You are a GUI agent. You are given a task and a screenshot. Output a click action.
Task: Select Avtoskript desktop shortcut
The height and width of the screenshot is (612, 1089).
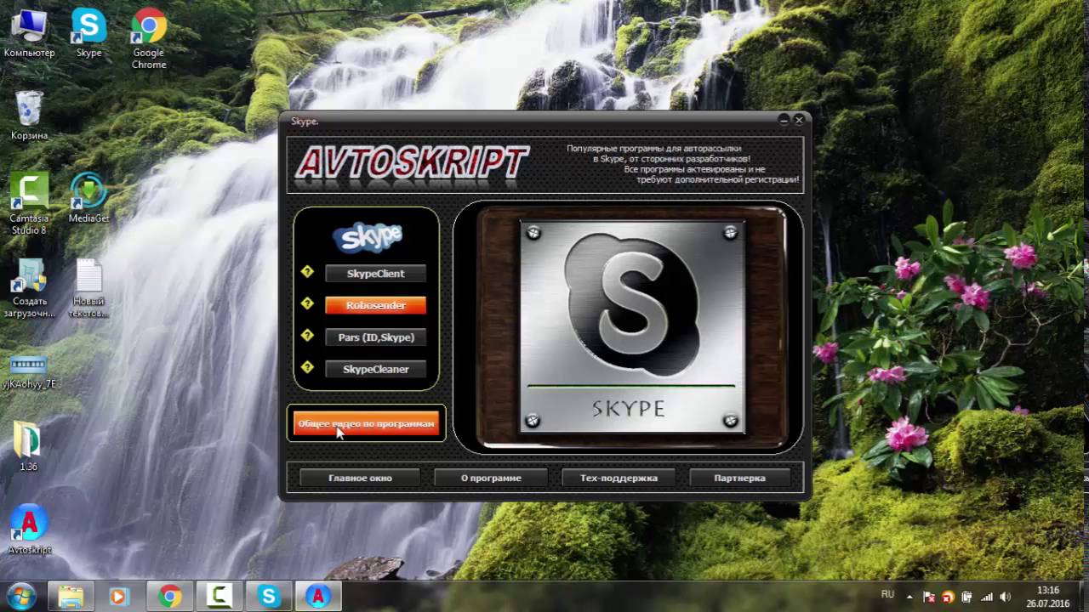click(x=29, y=530)
